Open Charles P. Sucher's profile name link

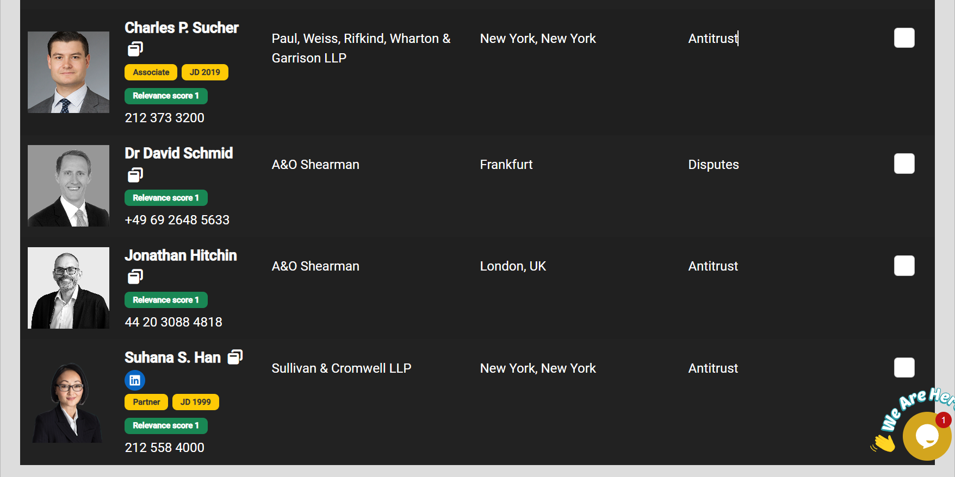click(x=182, y=28)
